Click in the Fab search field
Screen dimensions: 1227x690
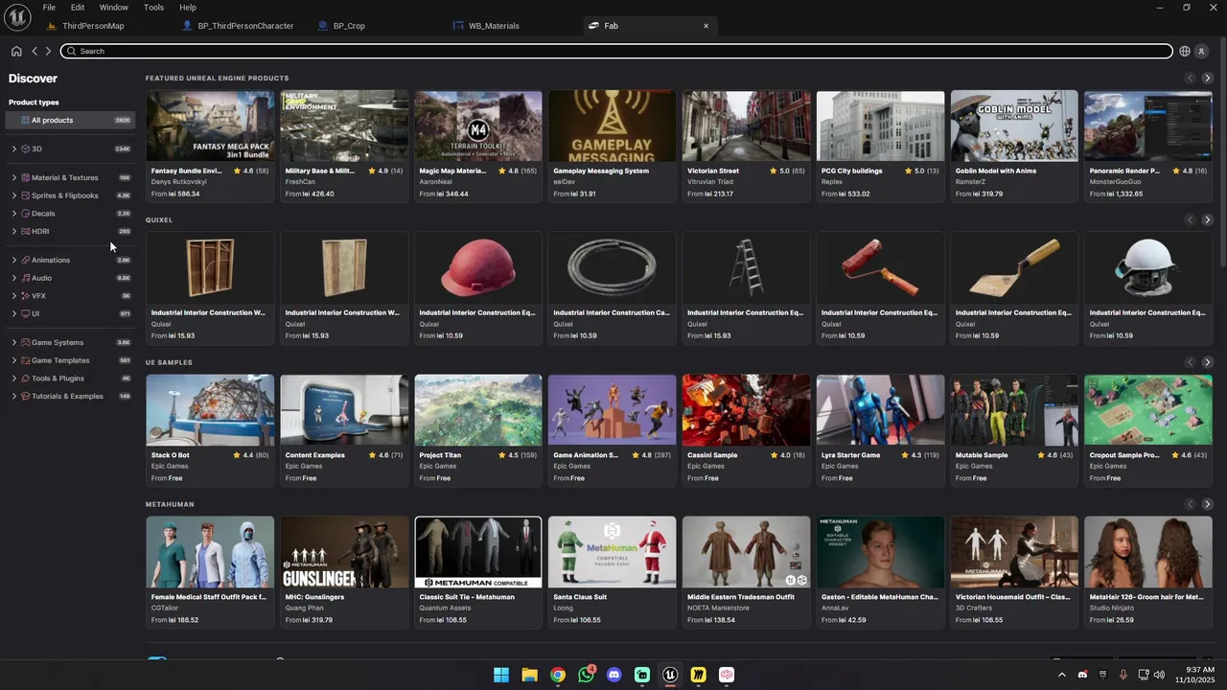point(616,51)
